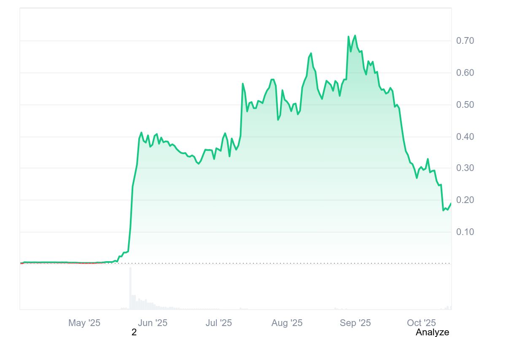The height and width of the screenshot is (337, 506).
Task: Click the 0.10 price axis label
Action: click(x=465, y=232)
